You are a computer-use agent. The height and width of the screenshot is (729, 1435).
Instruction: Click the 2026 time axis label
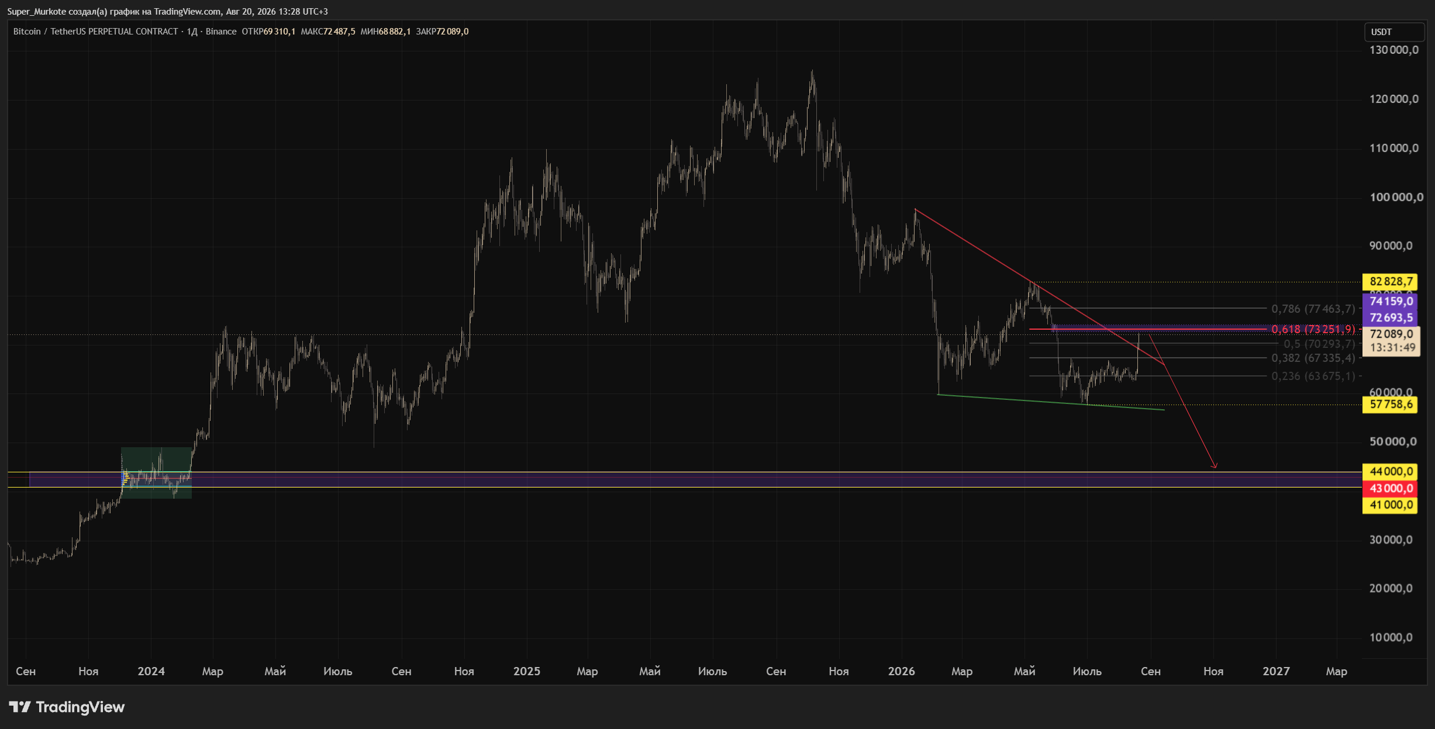coord(901,671)
